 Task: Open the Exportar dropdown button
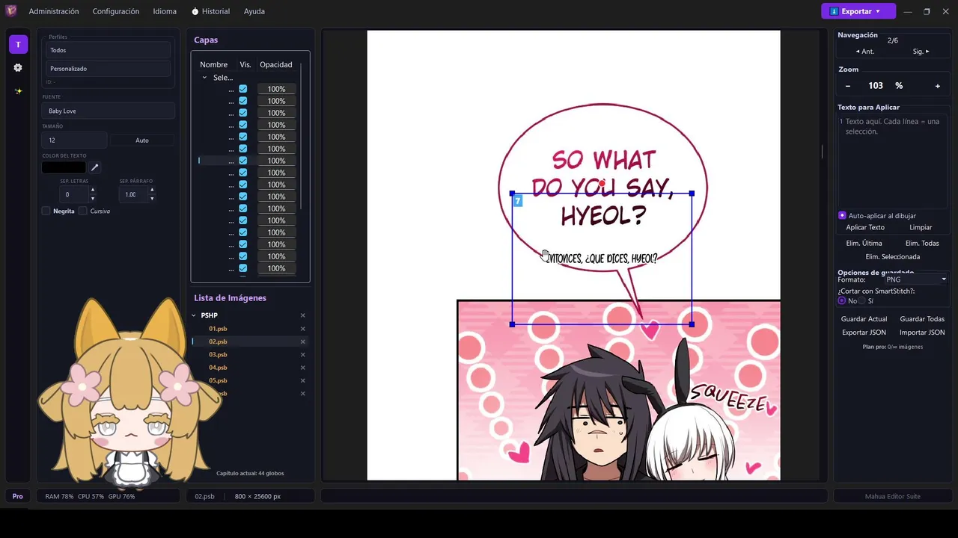tap(858, 11)
